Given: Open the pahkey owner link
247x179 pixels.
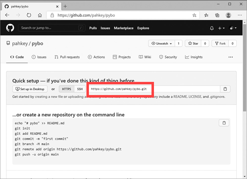Looking at the screenshot, I should (x=20, y=44).
